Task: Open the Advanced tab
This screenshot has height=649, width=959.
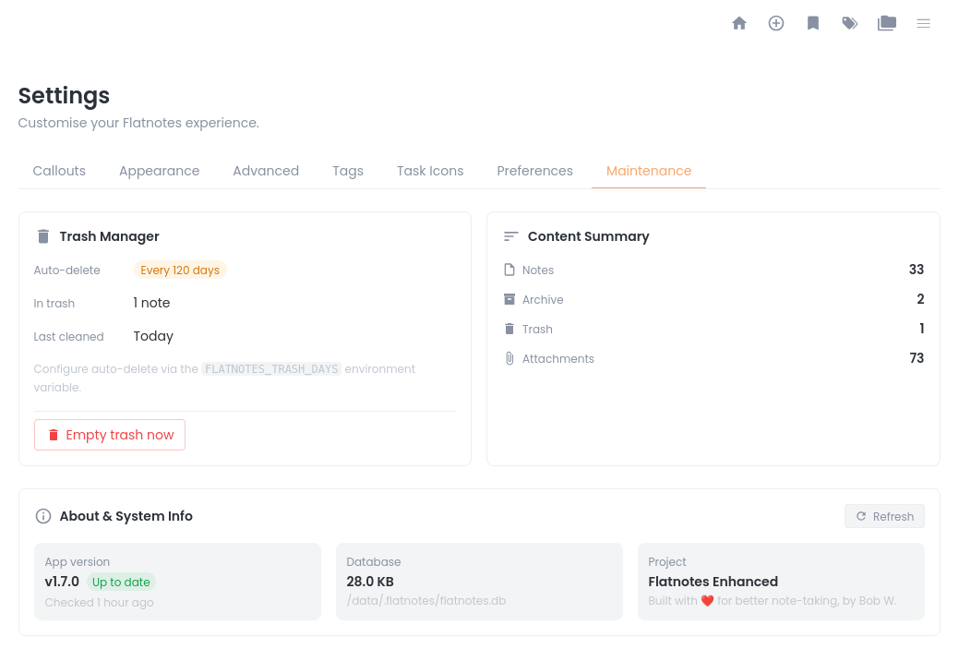Action: 266,171
